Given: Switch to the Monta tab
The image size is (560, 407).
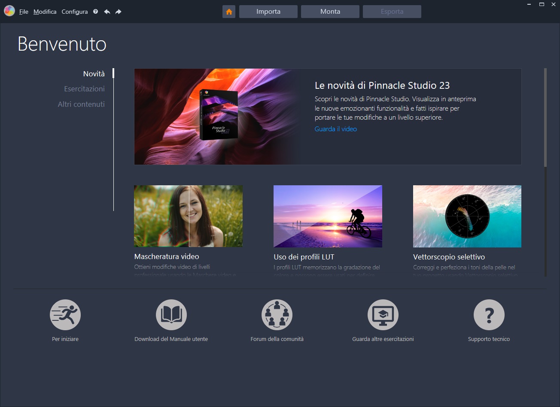Looking at the screenshot, I should click(x=330, y=12).
